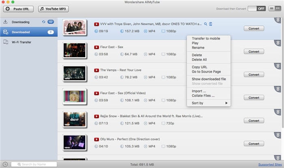Screen dimensions: 284x168
Task: Click the YouTube MP3 button
Action: (x=54, y=9)
